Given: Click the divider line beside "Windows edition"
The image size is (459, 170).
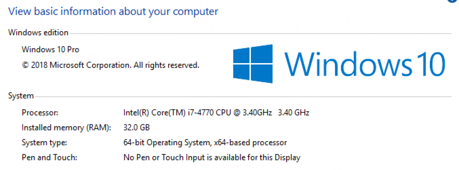Looking at the screenshot, I should [260, 34].
